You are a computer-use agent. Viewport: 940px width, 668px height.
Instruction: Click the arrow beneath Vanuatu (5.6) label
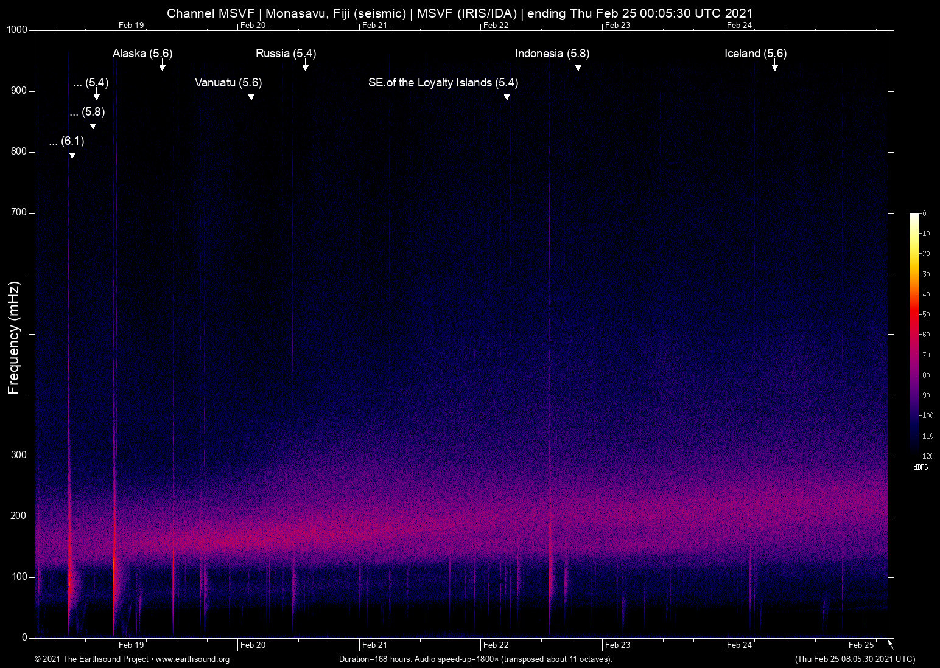(251, 96)
